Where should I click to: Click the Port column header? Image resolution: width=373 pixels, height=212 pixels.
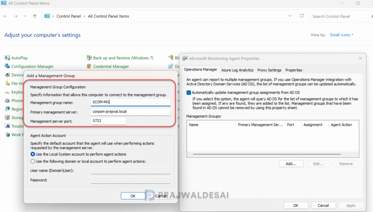[x=293, y=125]
